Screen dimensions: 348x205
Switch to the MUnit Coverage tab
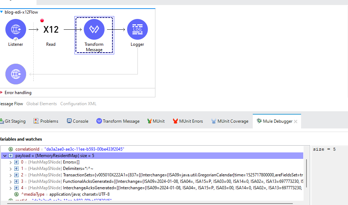pyautogui.click(x=229, y=121)
